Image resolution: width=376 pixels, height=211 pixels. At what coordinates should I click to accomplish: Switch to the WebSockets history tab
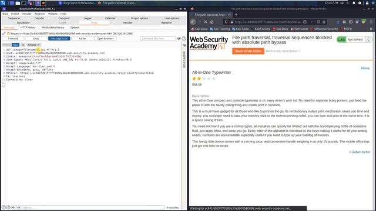point(53,28)
